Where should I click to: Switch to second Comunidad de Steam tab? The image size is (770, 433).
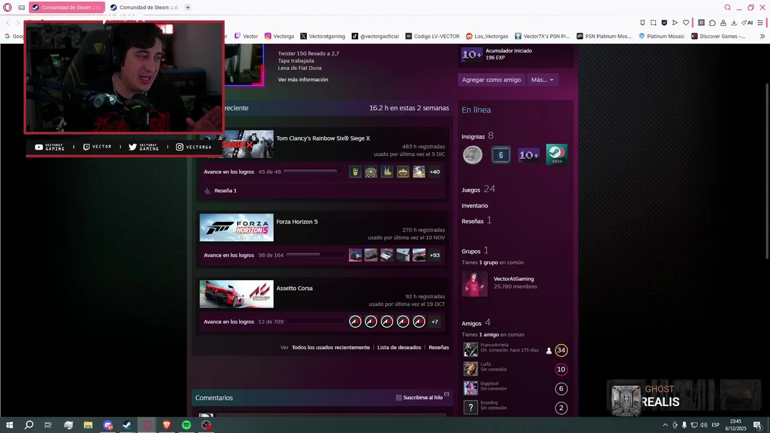point(144,8)
